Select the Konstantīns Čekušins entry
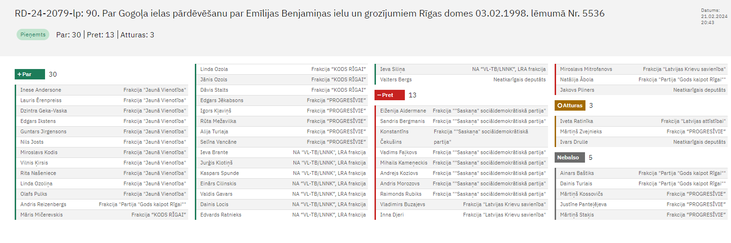The width and height of the screenshot is (731, 243). (x=461, y=137)
